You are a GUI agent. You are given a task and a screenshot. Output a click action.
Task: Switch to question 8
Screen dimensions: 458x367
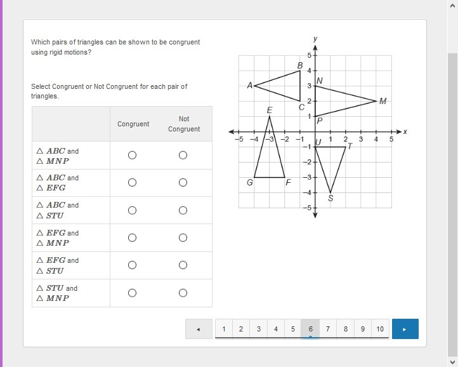[345, 329]
